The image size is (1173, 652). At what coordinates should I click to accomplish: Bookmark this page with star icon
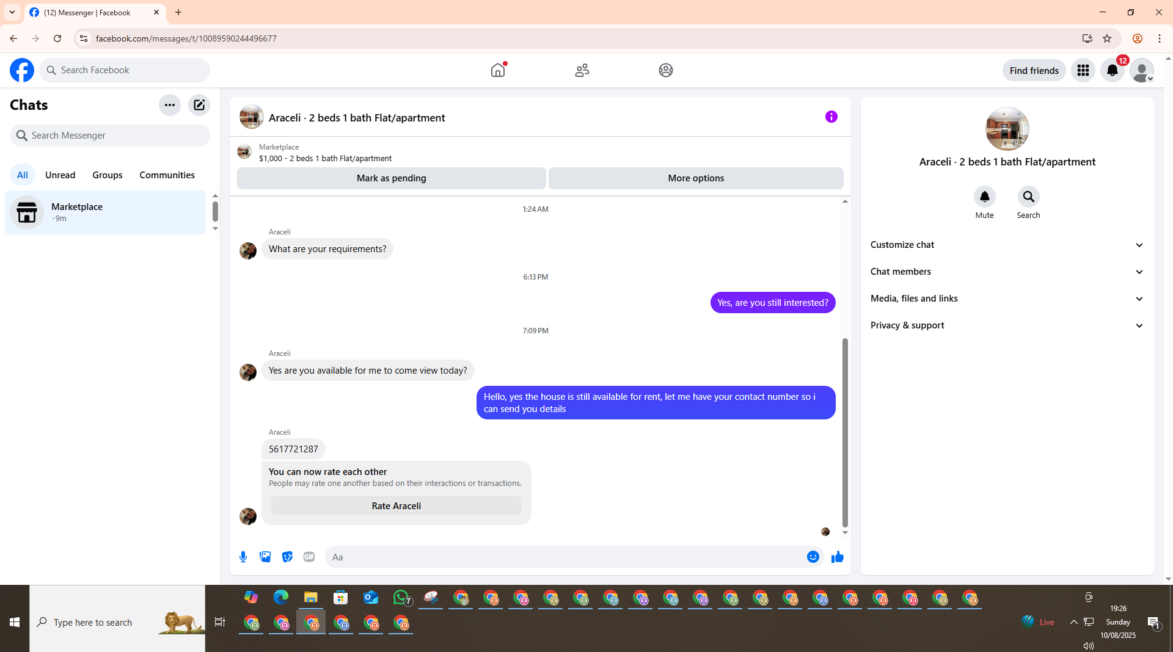click(x=1107, y=38)
